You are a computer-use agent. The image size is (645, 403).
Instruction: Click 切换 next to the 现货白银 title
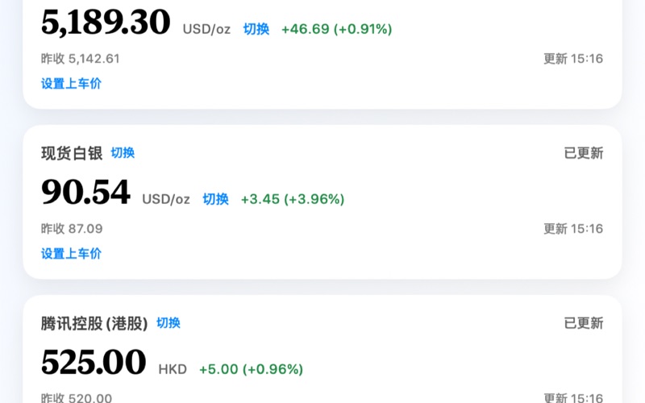pos(123,153)
